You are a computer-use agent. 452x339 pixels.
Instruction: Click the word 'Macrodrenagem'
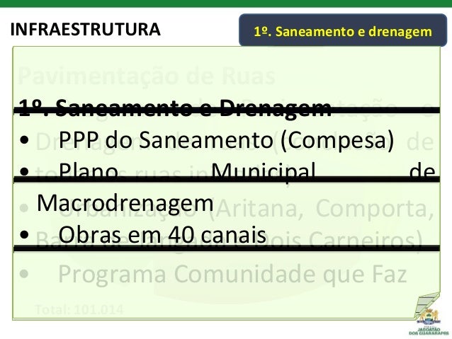pos(125,203)
